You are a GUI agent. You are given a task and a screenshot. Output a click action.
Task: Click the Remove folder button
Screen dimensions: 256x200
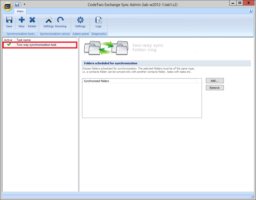click(x=215, y=88)
